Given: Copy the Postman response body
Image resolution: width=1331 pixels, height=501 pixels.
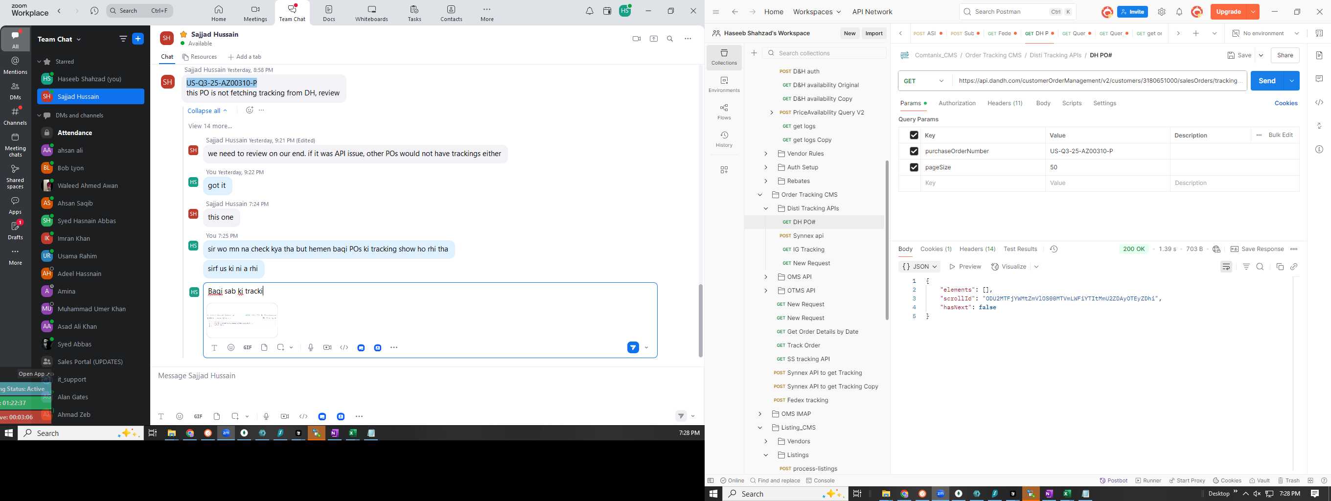Looking at the screenshot, I should pos(1280,267).
